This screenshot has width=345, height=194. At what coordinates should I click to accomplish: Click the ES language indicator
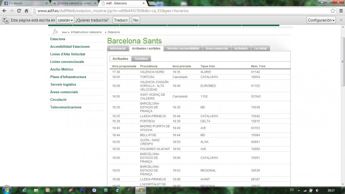click(x=292, y=190)
